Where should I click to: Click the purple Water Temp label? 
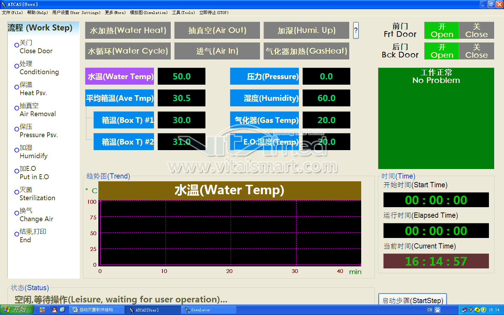(x=120, y=76)
